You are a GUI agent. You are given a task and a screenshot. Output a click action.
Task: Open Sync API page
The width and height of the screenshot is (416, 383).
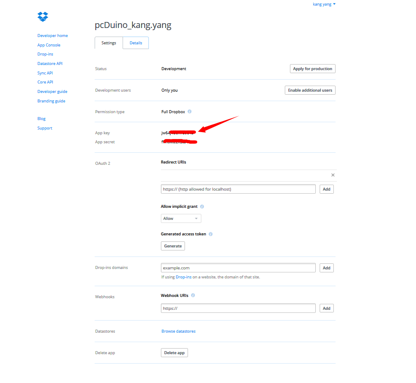45,73
